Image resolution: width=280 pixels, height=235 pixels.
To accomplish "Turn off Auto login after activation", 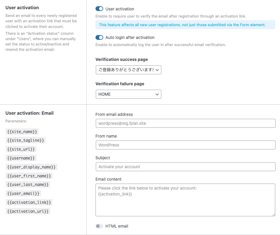I will [99, 37].
